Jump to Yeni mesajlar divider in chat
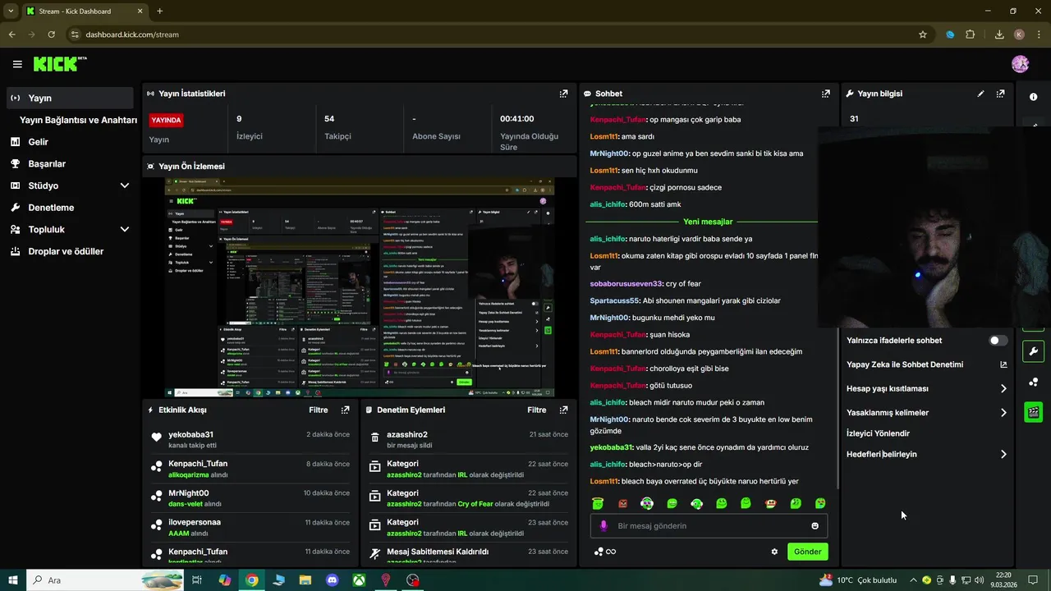The width and height of the screenshot is (1051, 591). coord(707,222)
